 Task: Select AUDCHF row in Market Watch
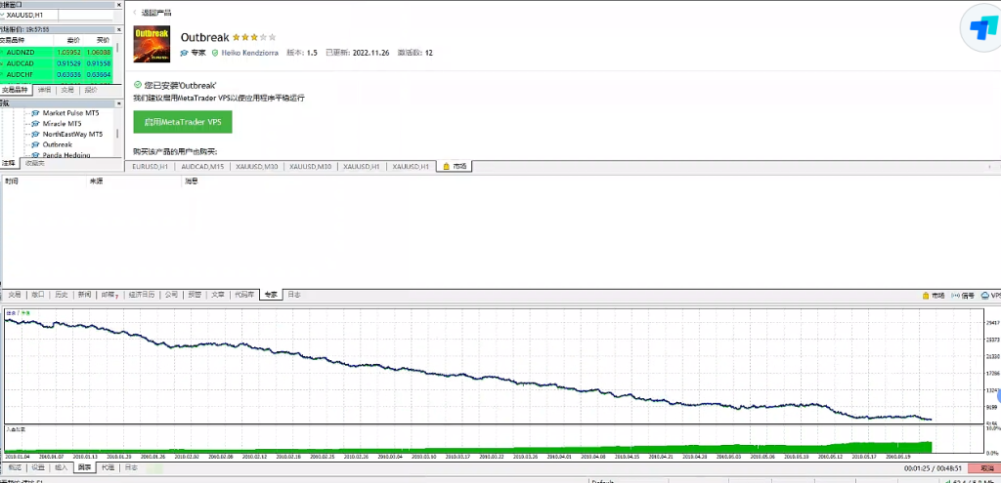tap(56, 74)
